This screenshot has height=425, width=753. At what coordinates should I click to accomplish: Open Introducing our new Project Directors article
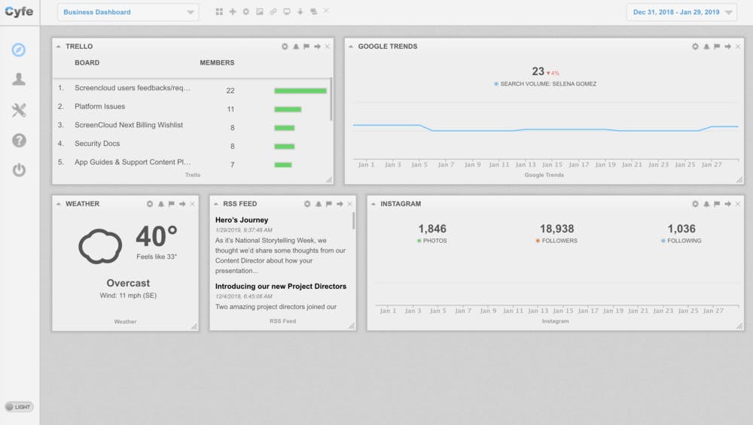(280, 286)
